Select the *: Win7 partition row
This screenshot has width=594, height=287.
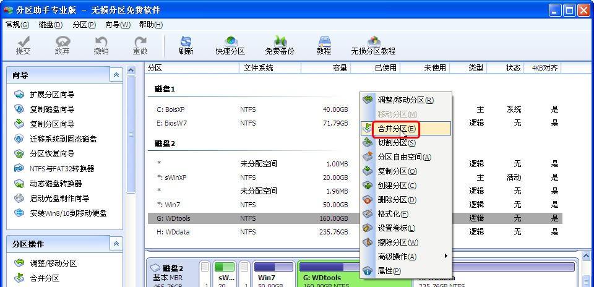[355, 205]
